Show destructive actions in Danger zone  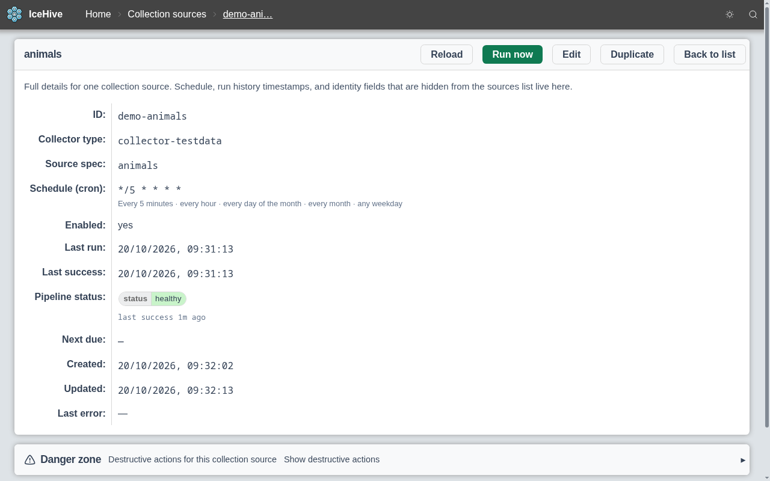(x=331, y=459)
